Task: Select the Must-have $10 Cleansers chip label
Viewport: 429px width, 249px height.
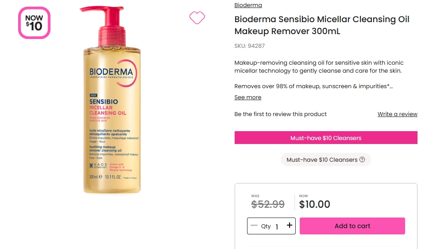Action: (322, 160)
